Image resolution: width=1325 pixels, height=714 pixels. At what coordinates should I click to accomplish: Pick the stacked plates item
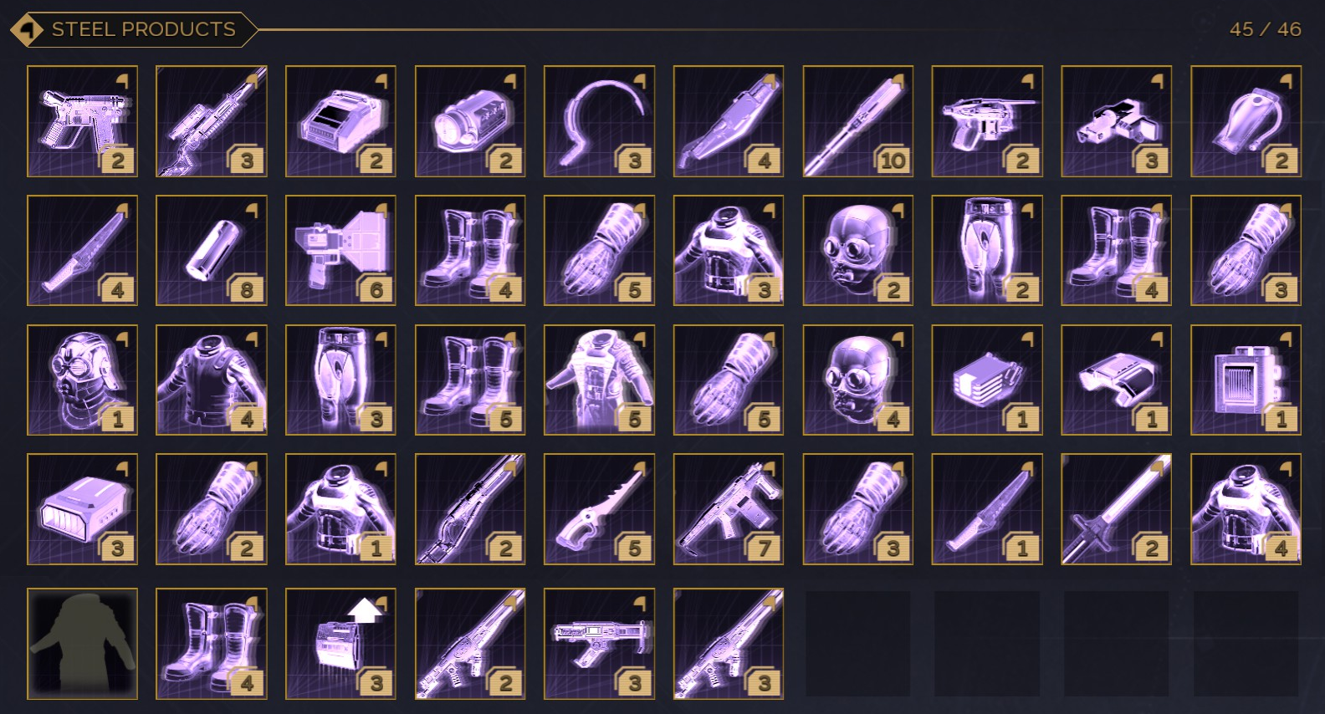pyautogui.click(x=986, y=380)
